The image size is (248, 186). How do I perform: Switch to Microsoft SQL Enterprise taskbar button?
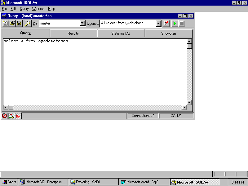pyautogui.click(x=43, y=182)
